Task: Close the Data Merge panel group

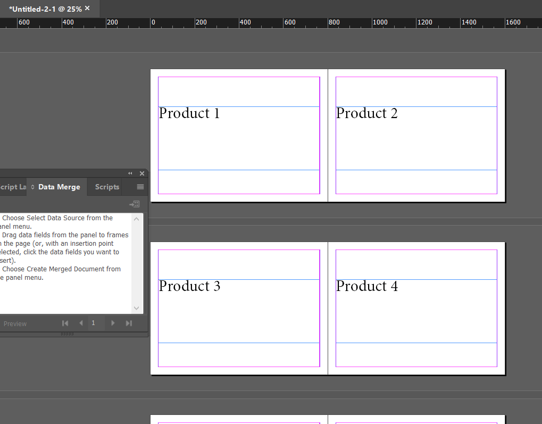Action: point(141,173)
